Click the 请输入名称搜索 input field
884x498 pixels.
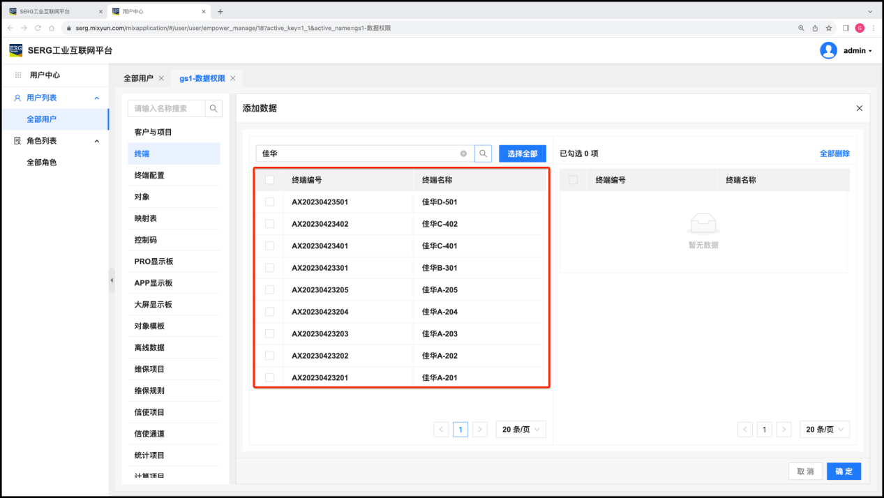pyautogui.click(x=167, y=109)
